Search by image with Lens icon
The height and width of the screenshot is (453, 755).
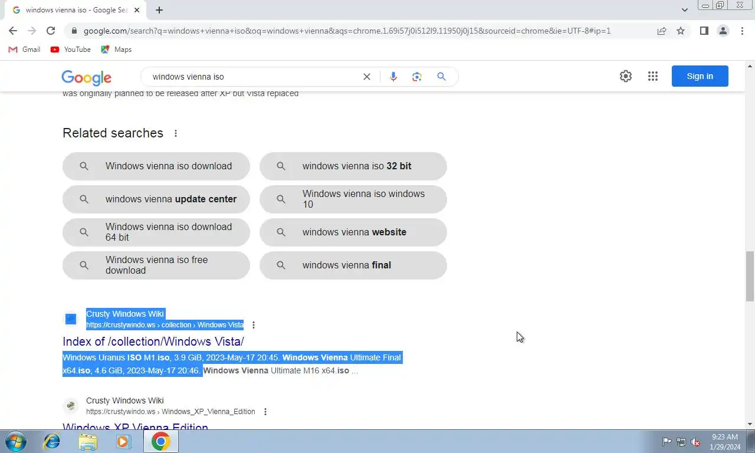417,77
